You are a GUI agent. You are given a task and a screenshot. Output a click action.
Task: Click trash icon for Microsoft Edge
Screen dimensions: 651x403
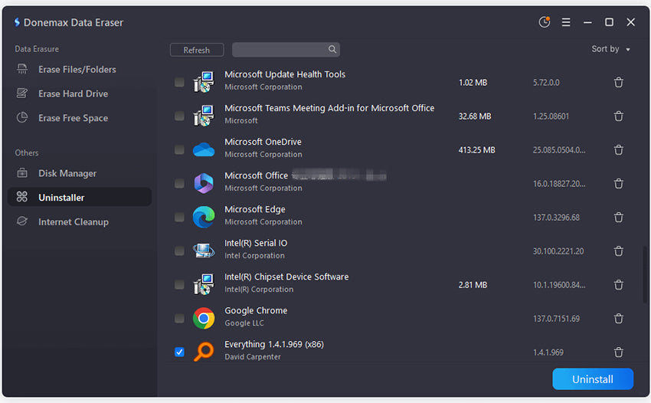(619, 217)
